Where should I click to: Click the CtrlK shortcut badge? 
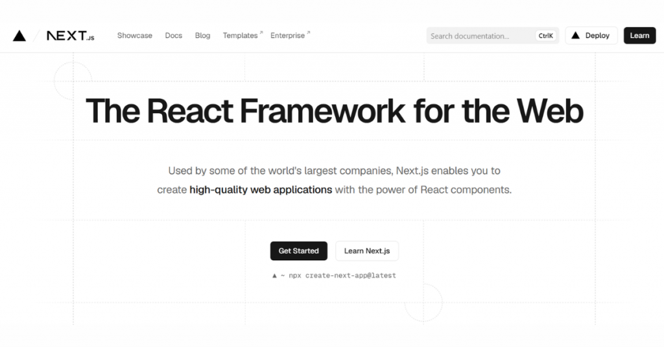[545, 36]
